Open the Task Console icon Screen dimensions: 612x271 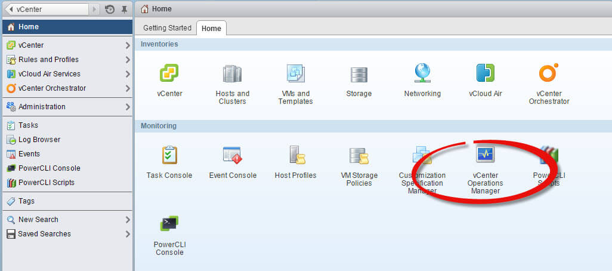pos(169,155)
